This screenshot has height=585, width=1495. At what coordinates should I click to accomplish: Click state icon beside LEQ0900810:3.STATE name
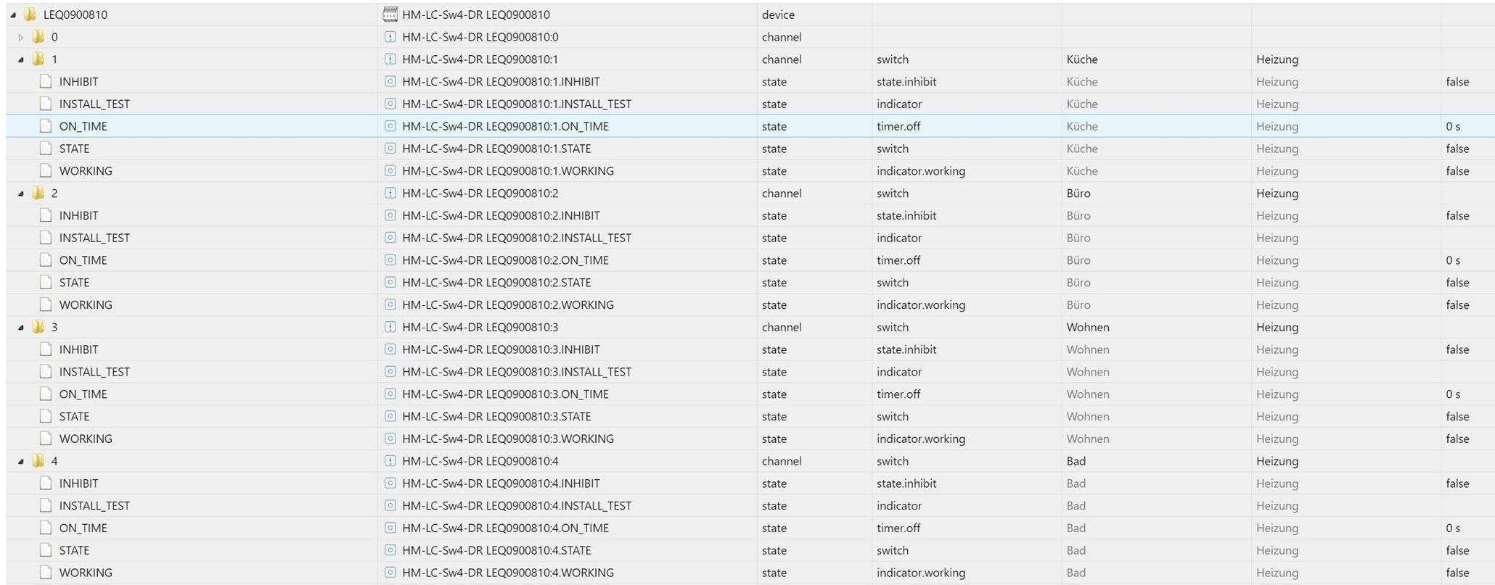point(390,417)
